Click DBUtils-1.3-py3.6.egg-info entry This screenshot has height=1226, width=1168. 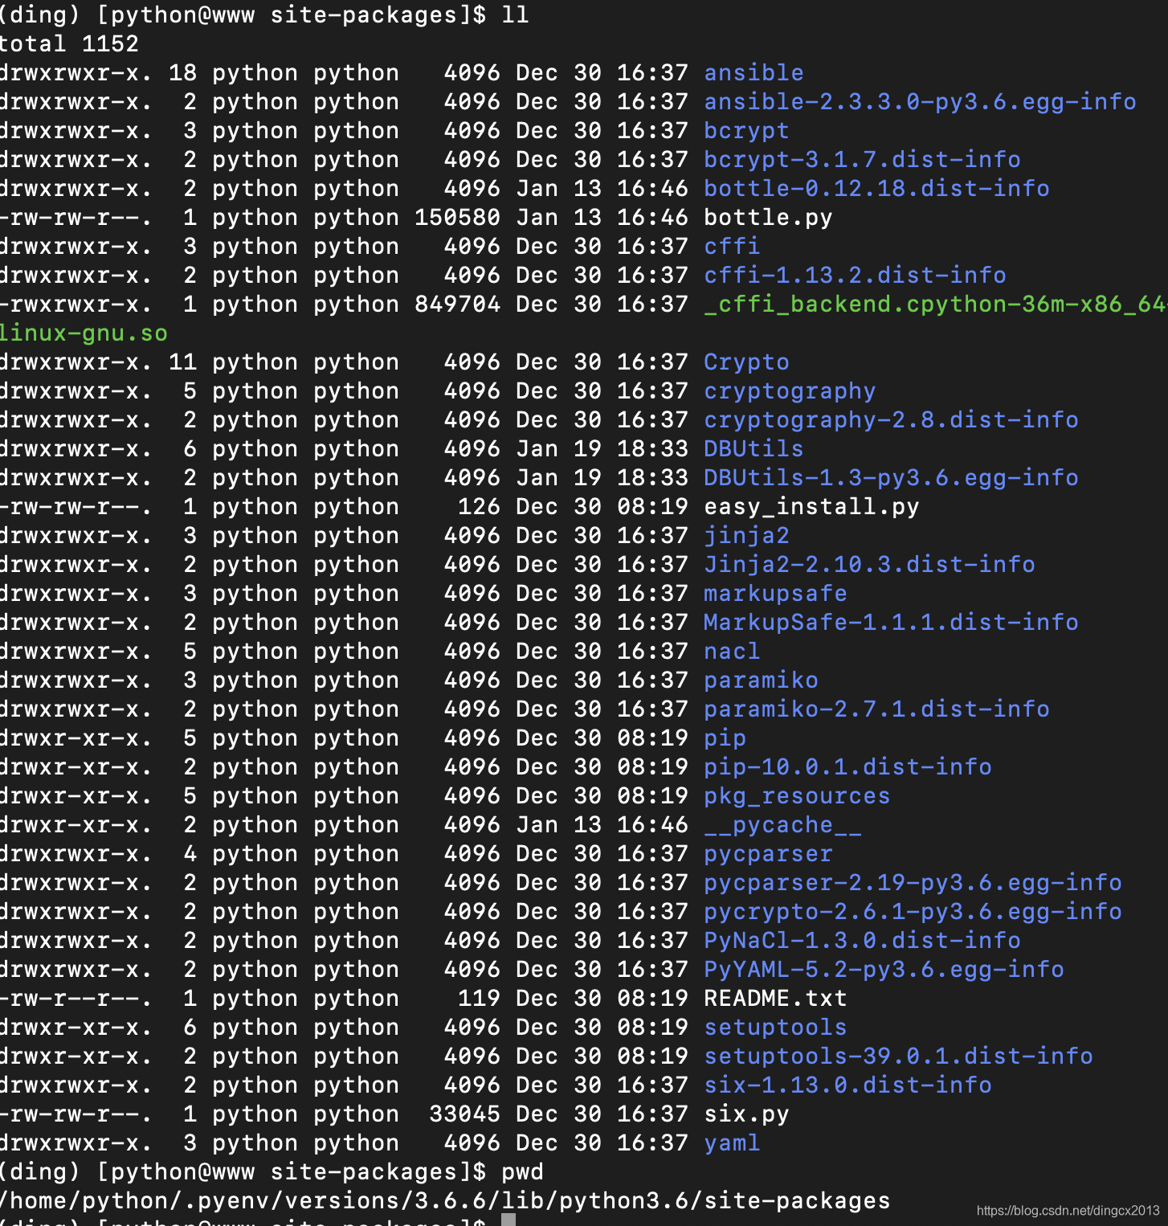891,478
